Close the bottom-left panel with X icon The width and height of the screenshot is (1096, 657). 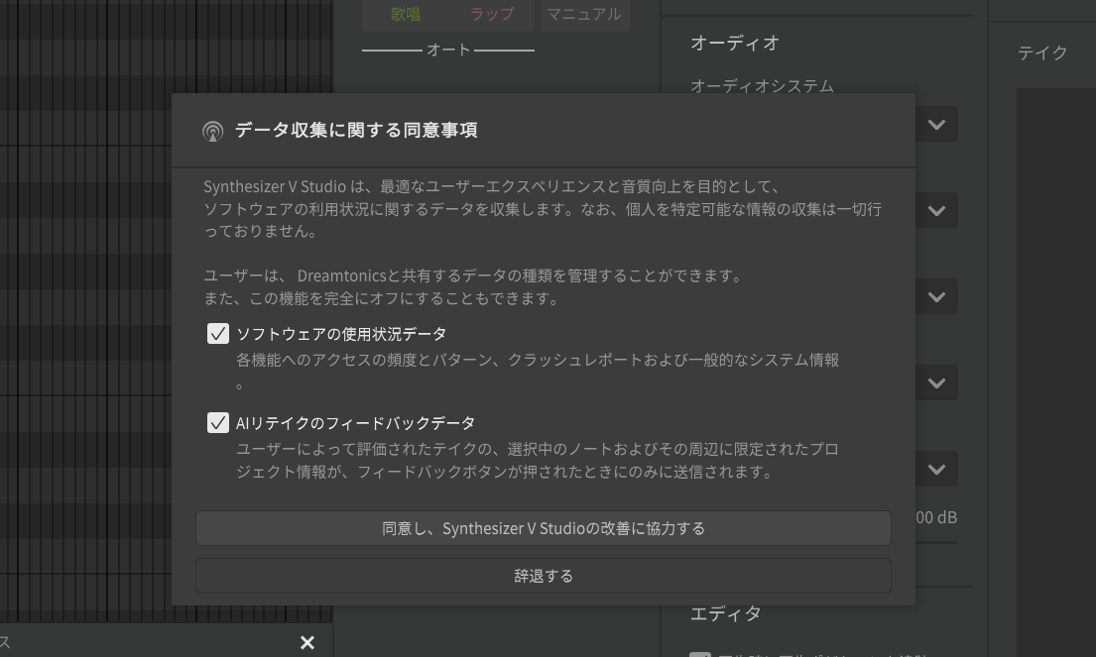(x=306, y=642)
